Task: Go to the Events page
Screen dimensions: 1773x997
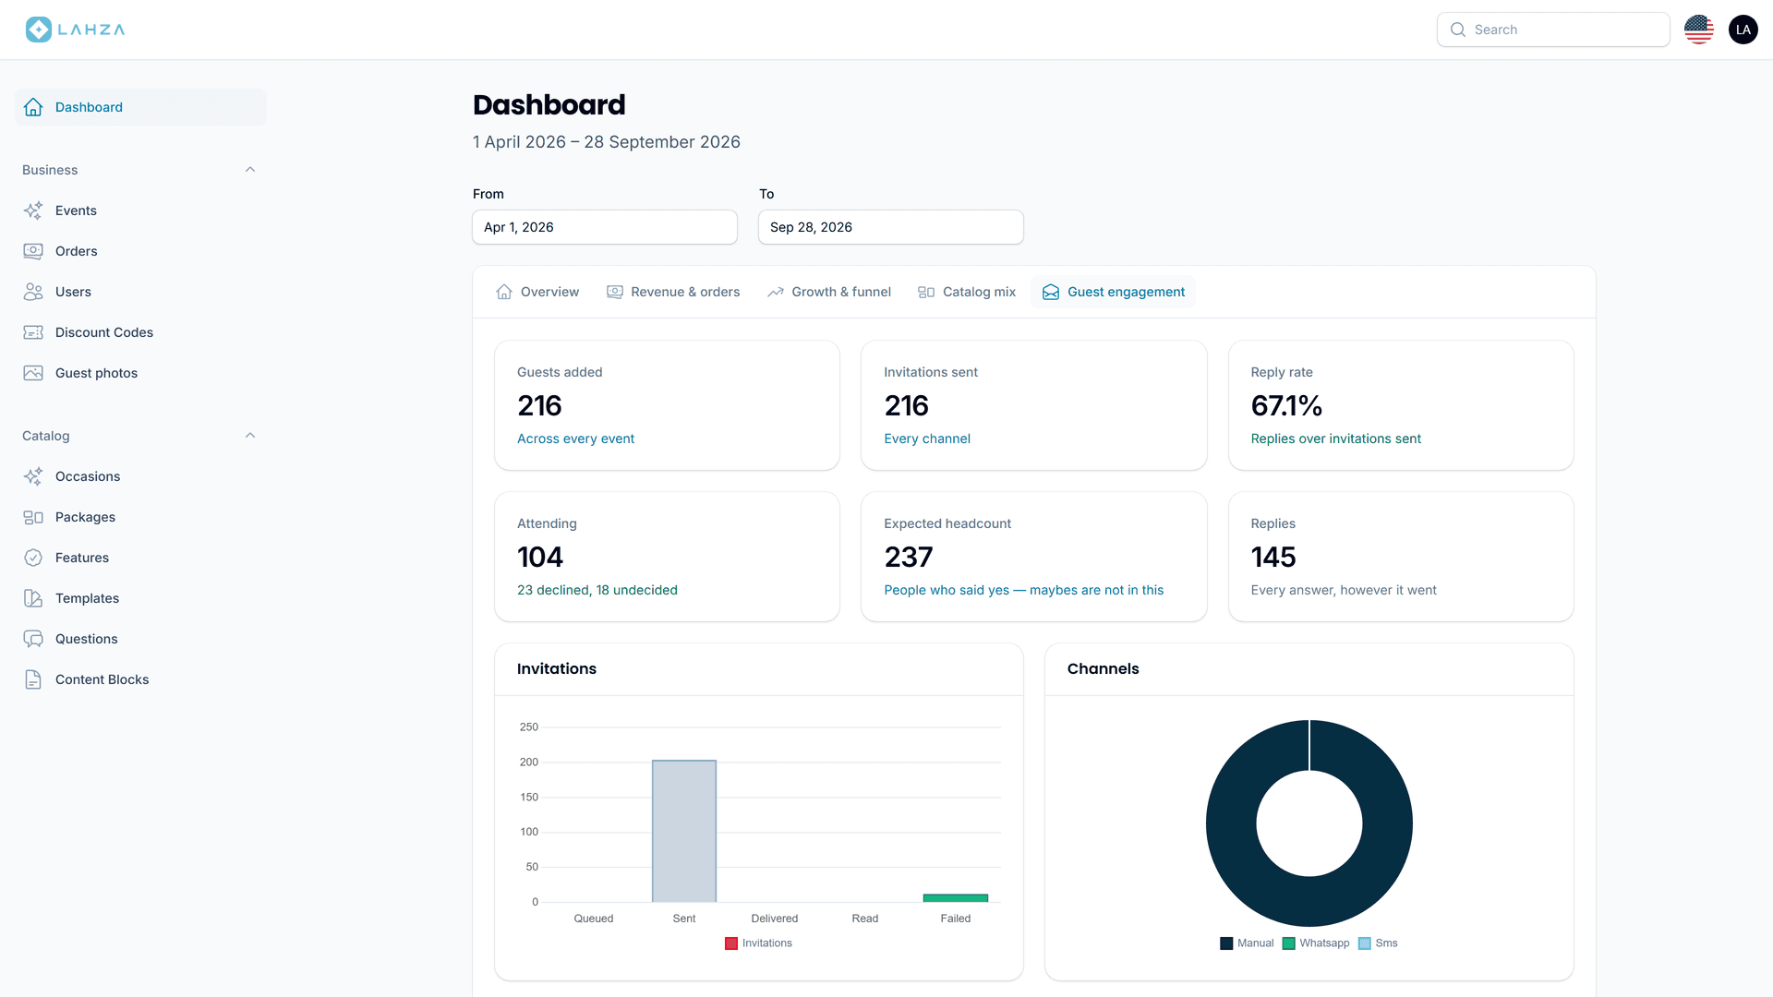Action: click(x=141, y=210)
